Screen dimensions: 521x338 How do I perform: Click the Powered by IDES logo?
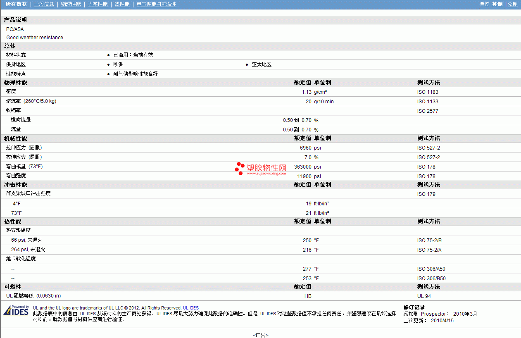(16, 310)
